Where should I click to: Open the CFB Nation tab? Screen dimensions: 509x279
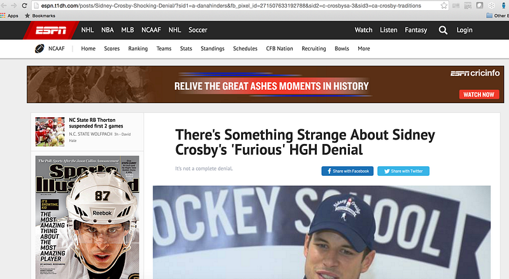click(279, 48)
